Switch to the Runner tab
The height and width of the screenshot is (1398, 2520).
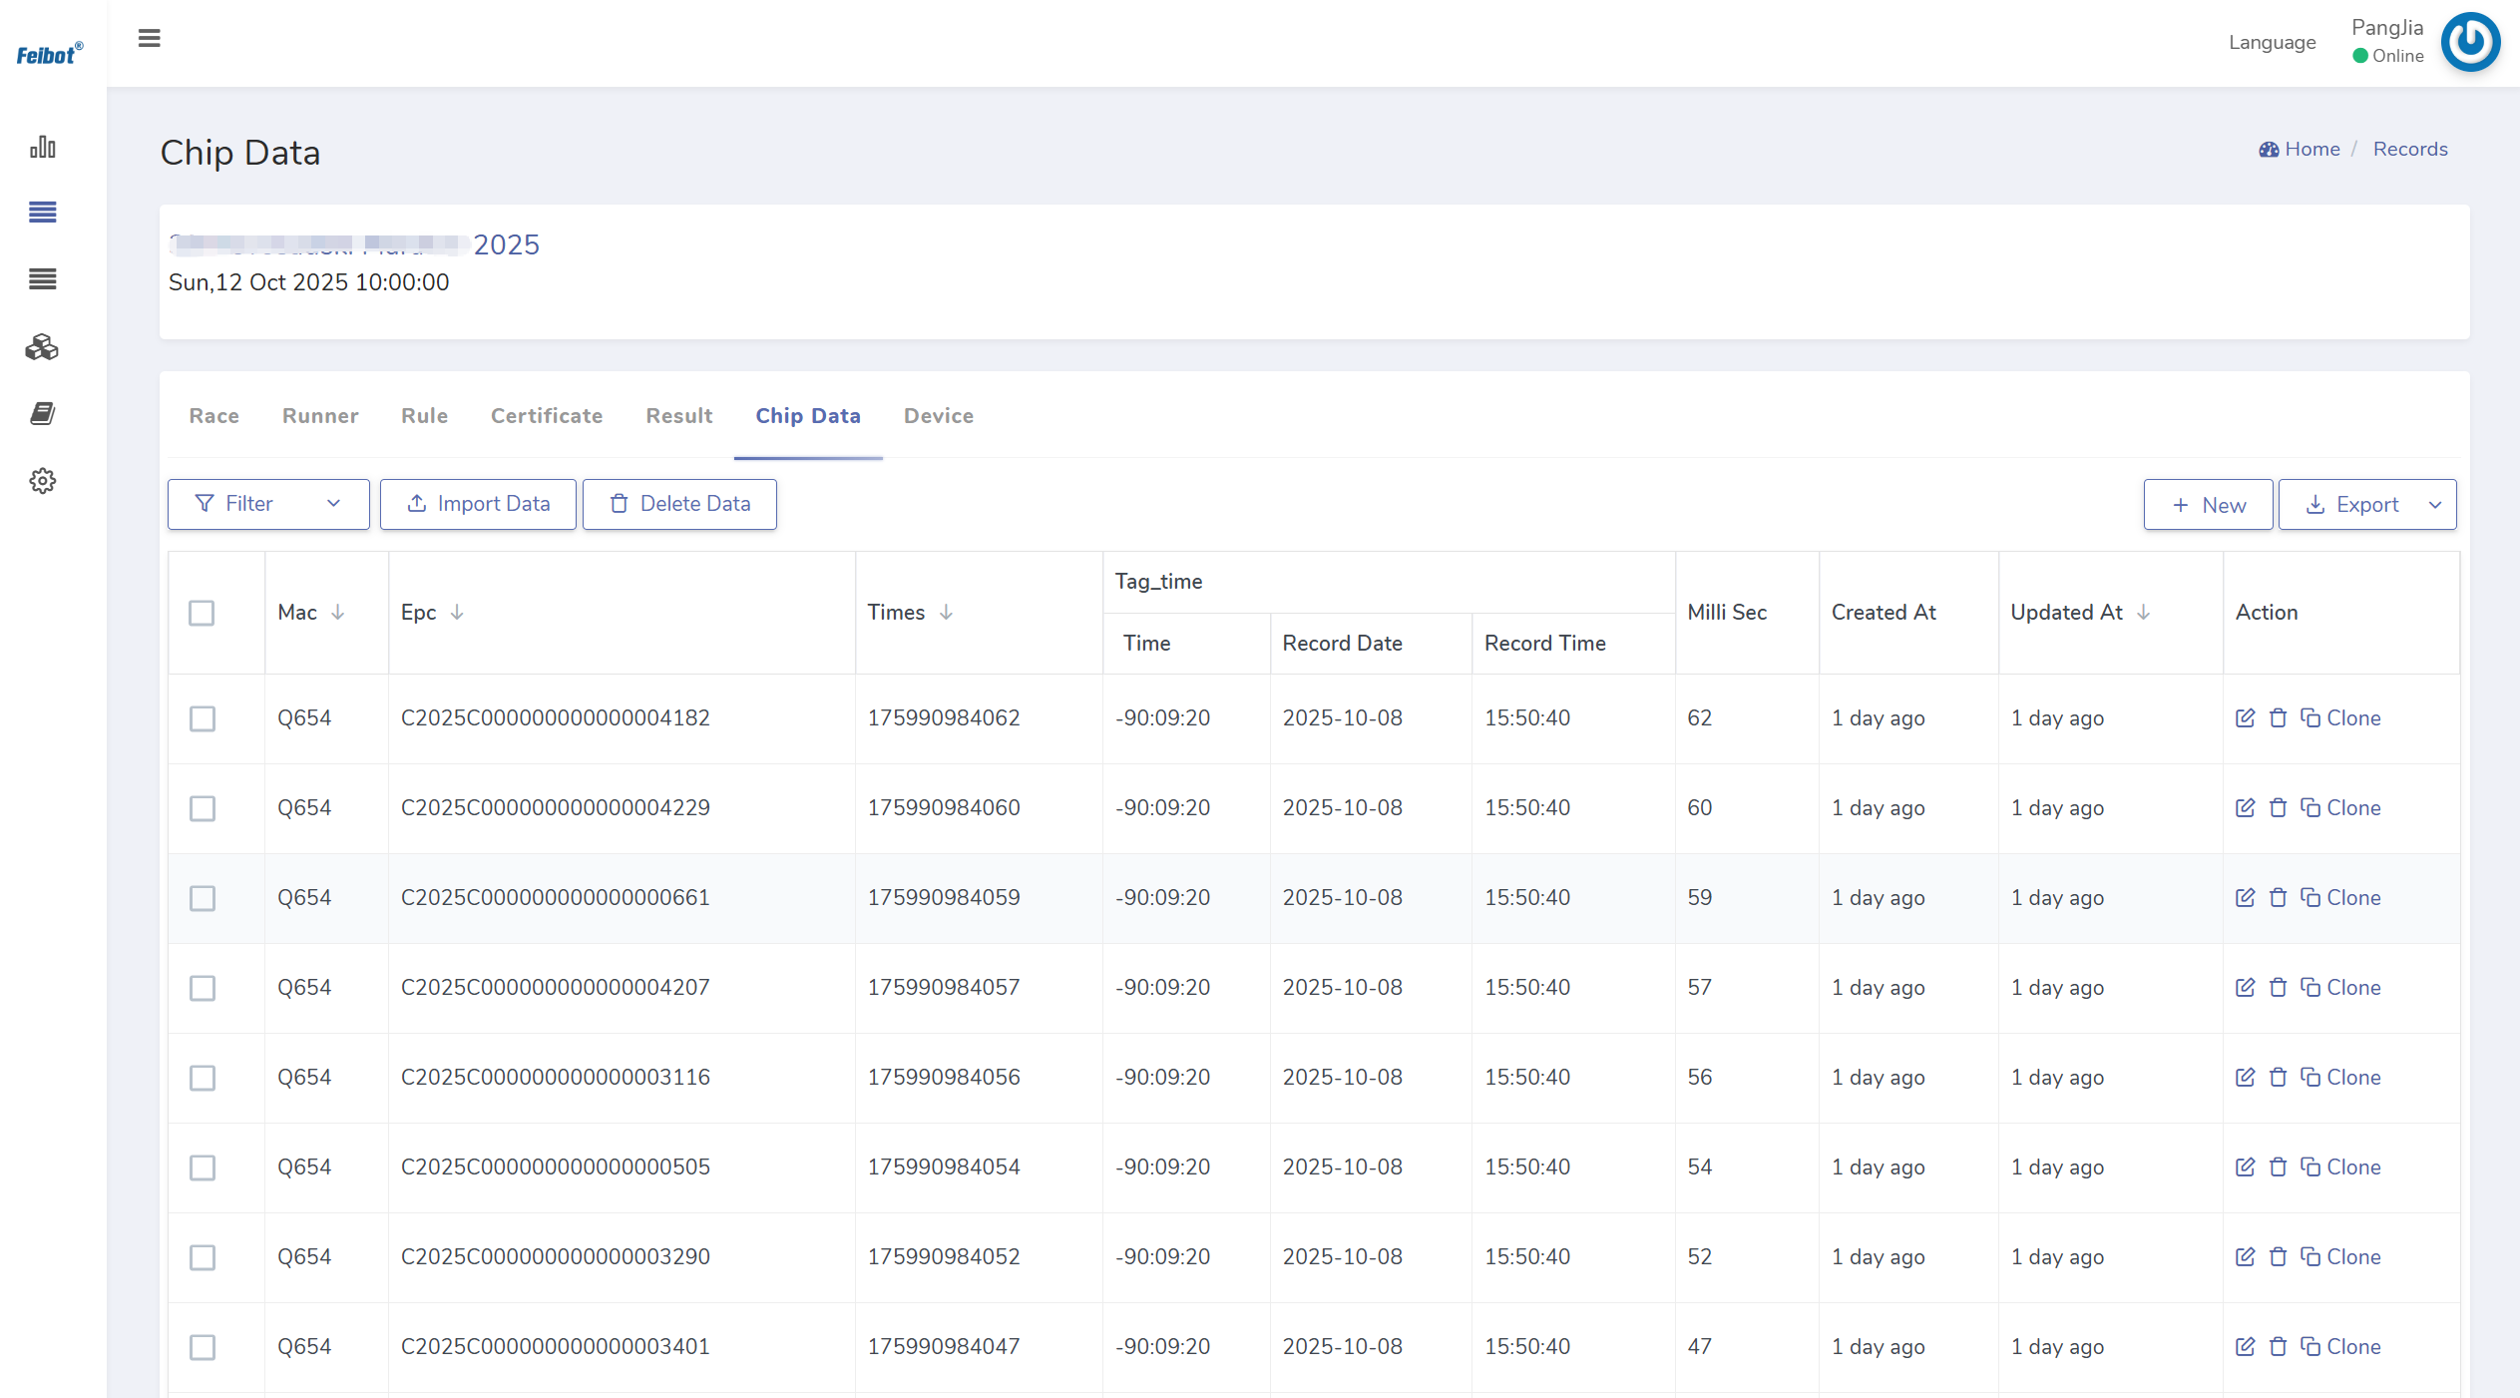320,416
